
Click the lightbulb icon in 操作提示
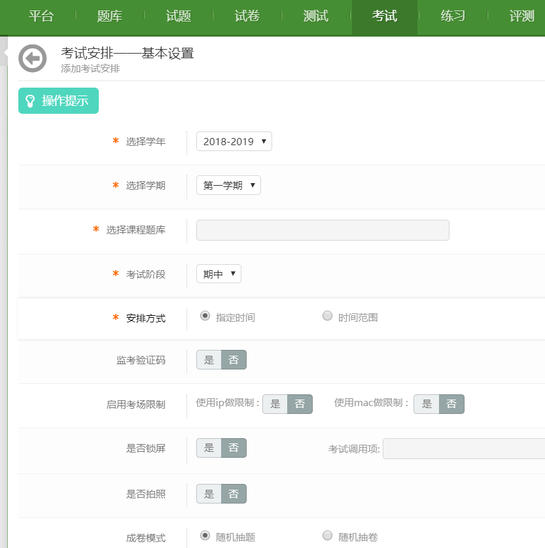pyautogui.click(x=30, y=101)
